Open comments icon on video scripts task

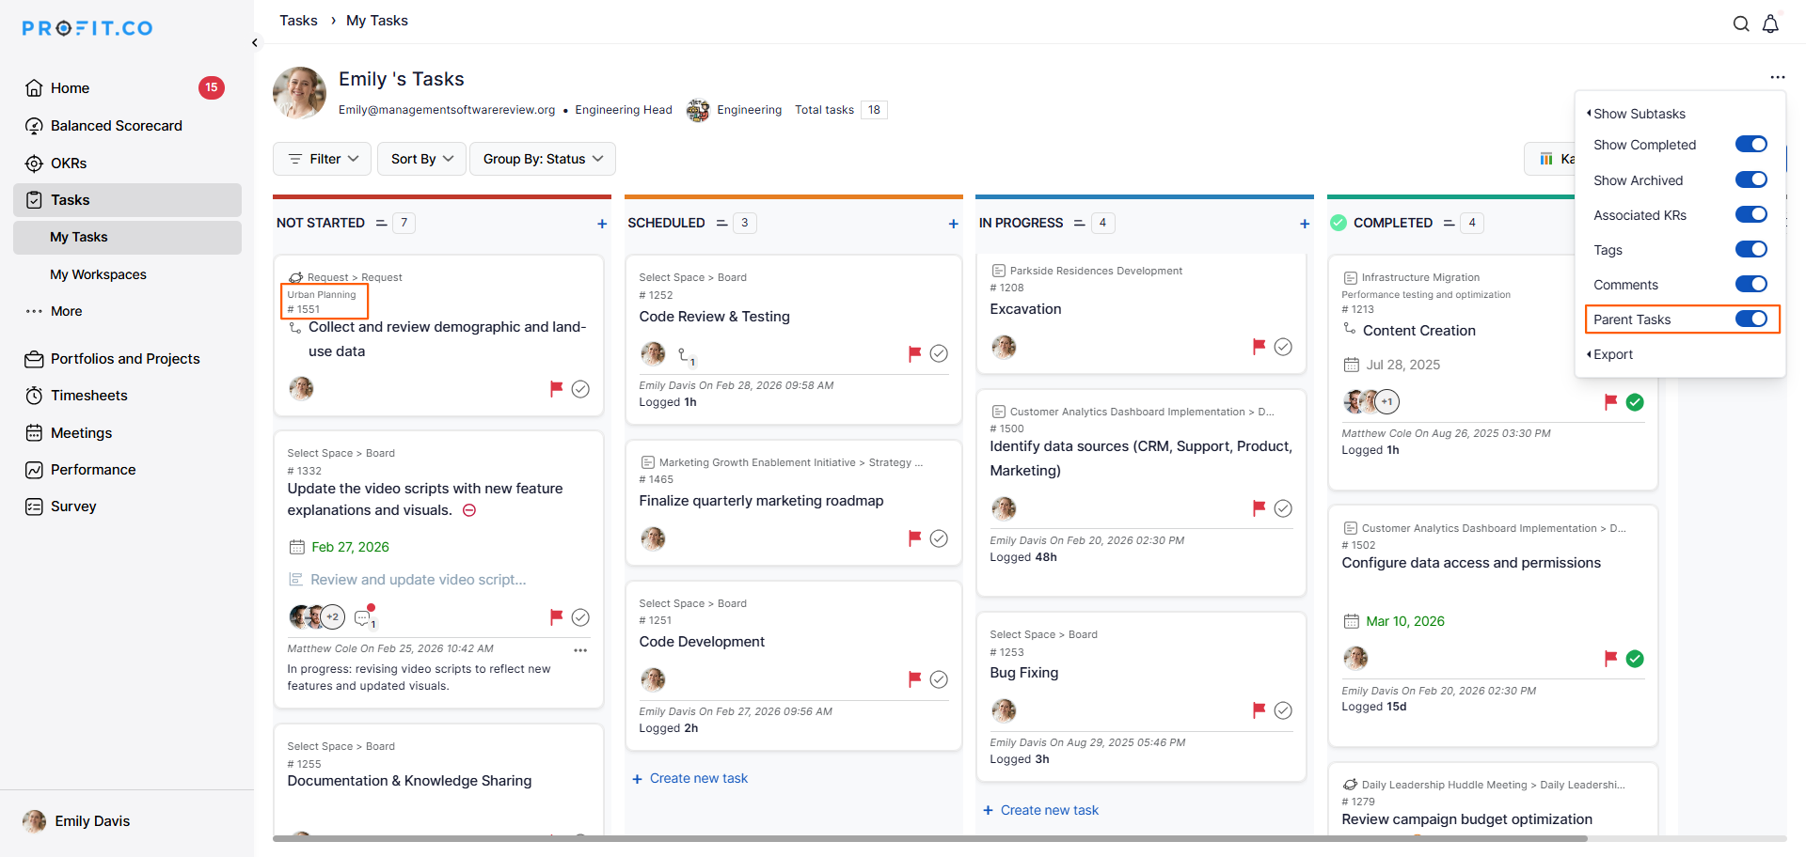[363, 617]
